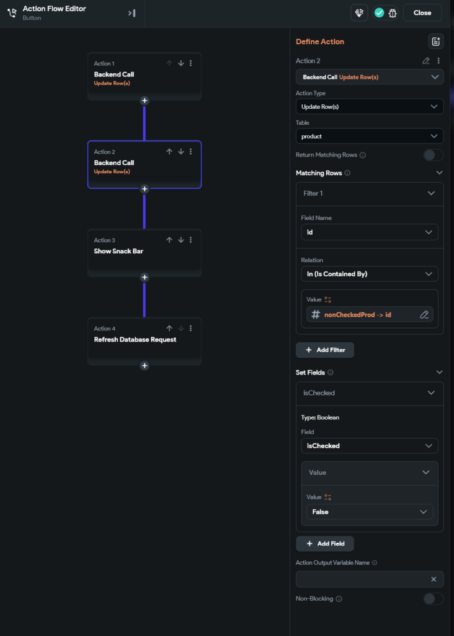Open the Field dropdown showing isChecked
The height and width of the screenshot is (636, 454).
(370, 446)
